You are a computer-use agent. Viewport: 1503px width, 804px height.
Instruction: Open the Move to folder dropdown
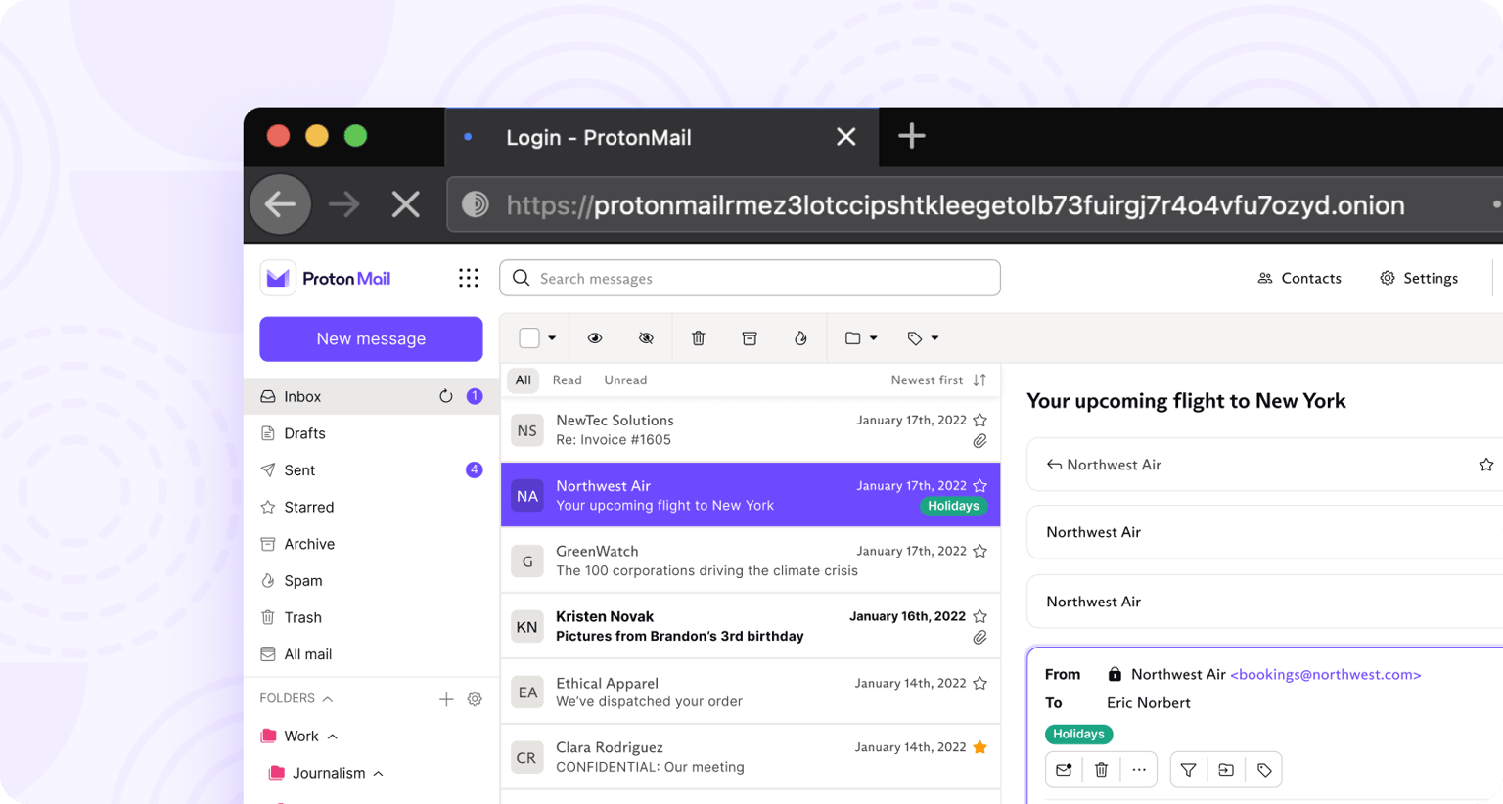pyautogui.click(x=861, y=338)
